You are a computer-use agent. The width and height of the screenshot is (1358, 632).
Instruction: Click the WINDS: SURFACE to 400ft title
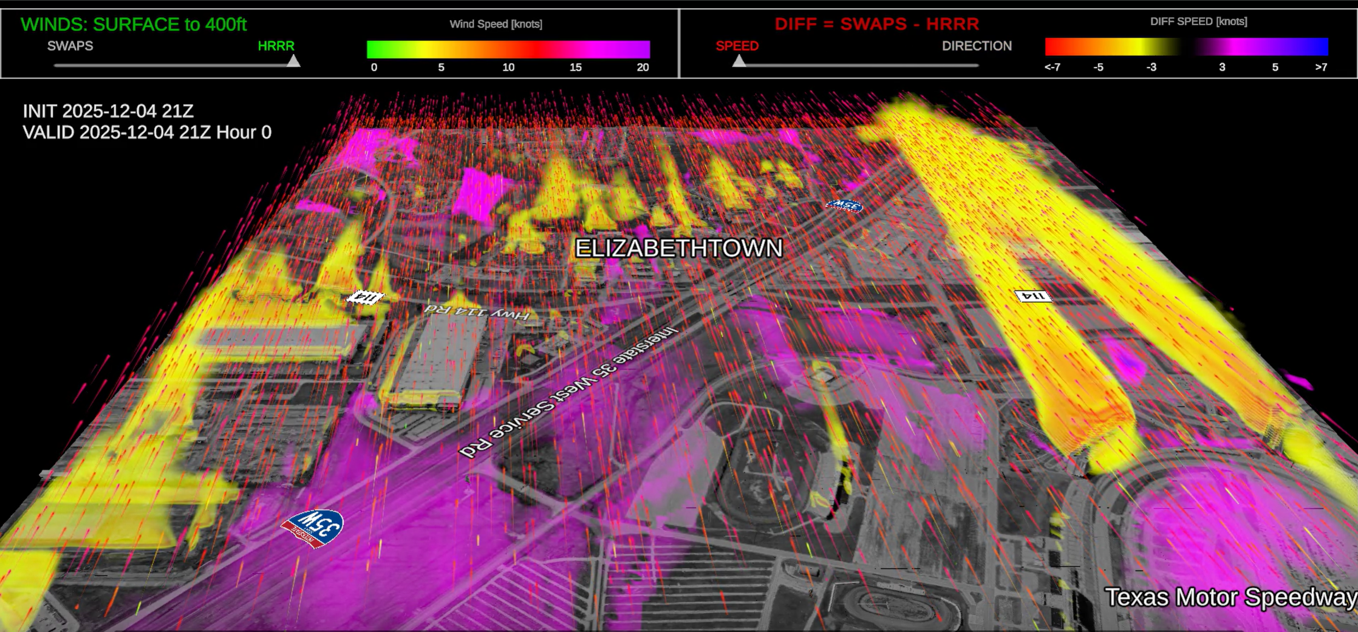pos(133,24)
